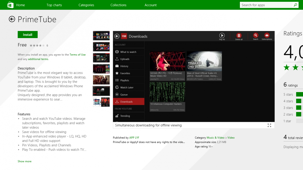303x170 pixels.
Task: Click the 10 Infamous Computer Hackers video
Action: point(167,97)
